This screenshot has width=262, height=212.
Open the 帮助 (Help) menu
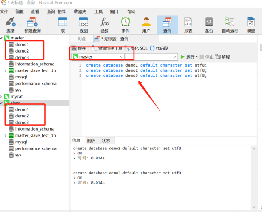click(131, 11)
